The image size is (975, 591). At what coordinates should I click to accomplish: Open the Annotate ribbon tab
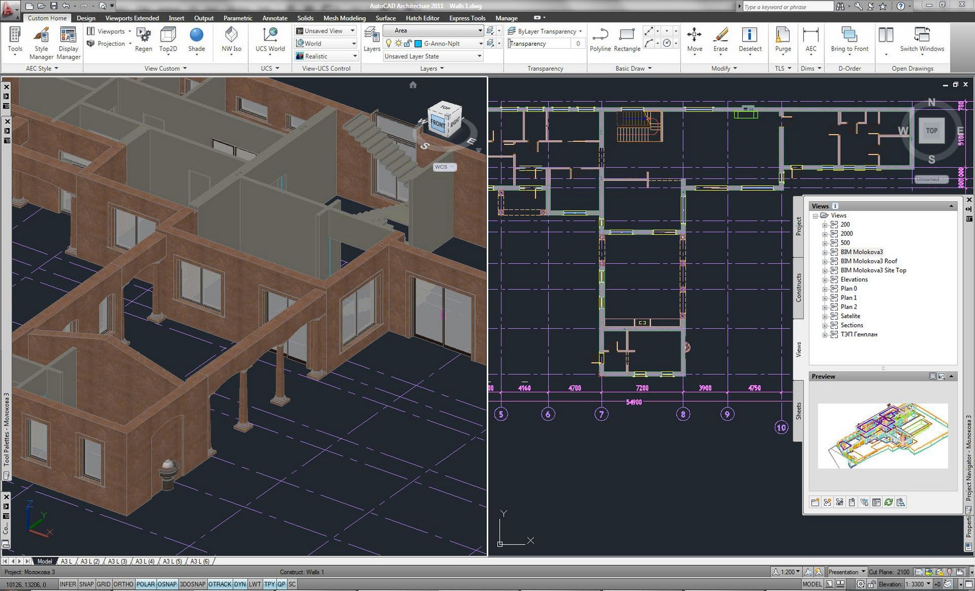275,18
